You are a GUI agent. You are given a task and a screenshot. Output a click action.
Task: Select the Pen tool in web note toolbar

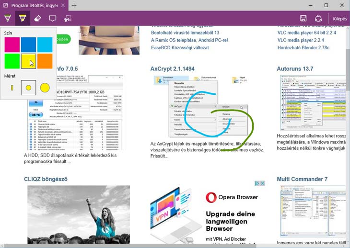7,18
